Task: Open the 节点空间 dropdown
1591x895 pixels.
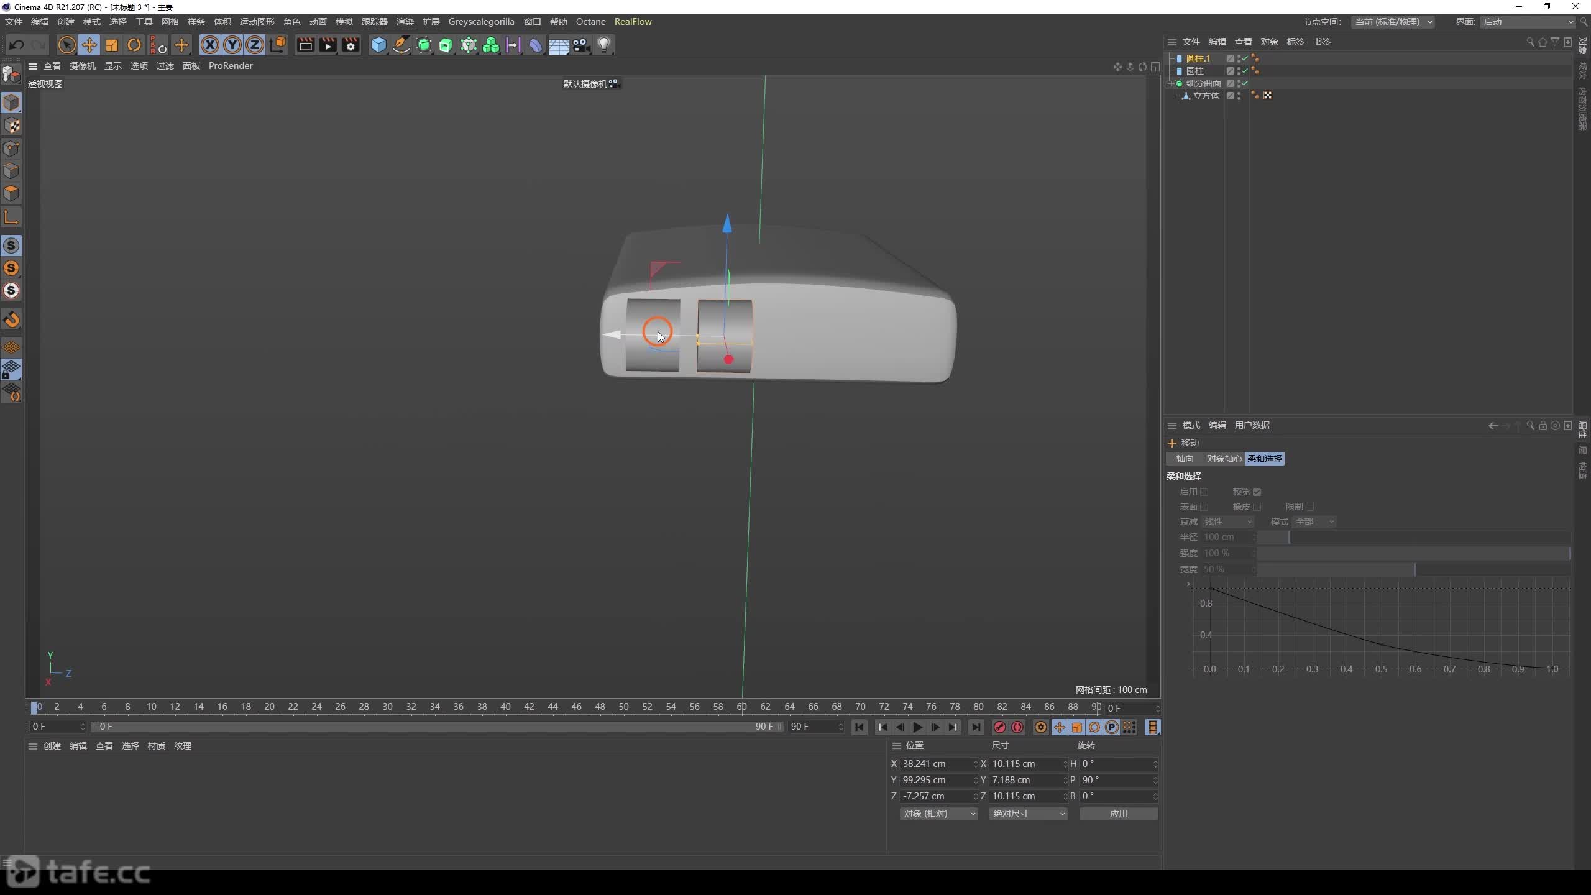Action: (1393, 22)
